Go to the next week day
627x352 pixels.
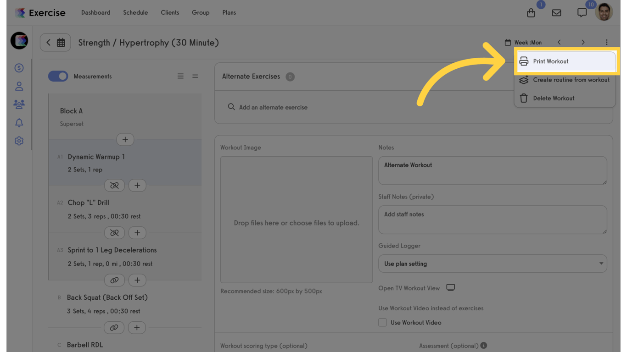click(583, 43)
